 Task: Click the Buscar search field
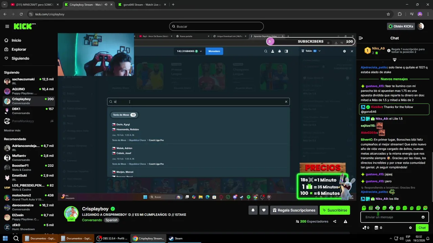pos(216,26)
